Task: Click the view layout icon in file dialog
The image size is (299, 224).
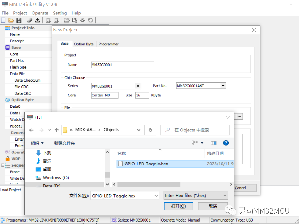Action: pyautogui.click(x=195, y=143)
